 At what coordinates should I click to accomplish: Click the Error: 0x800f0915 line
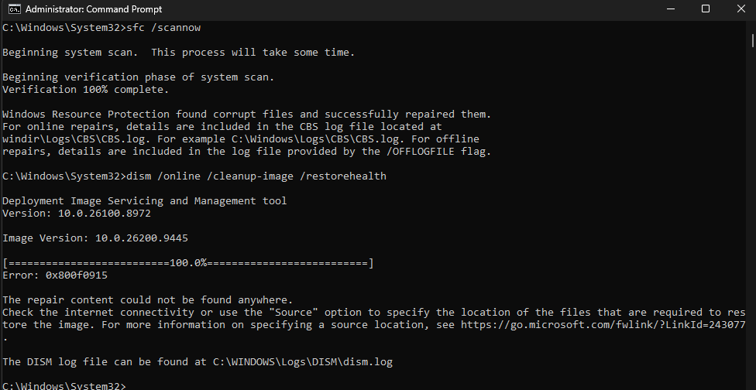click(x=55, y=275)
